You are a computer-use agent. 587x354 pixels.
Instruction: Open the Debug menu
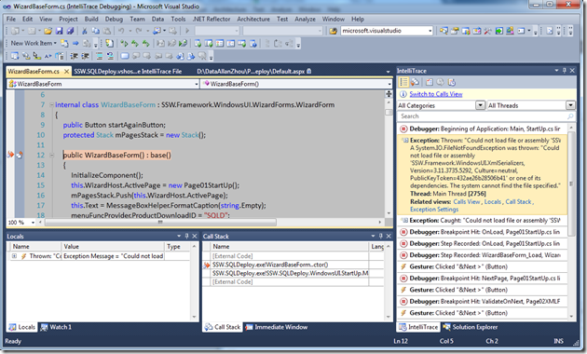click(x=114, y=19)
